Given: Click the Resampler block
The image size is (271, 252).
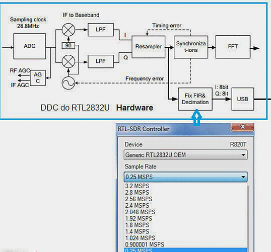Looking at the screenshot, I should (x=149, y=47).
